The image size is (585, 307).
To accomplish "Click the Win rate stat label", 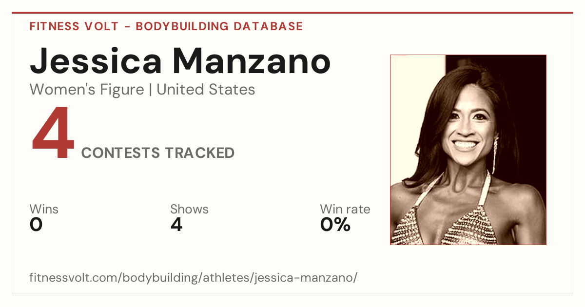I will coord(345,210).
